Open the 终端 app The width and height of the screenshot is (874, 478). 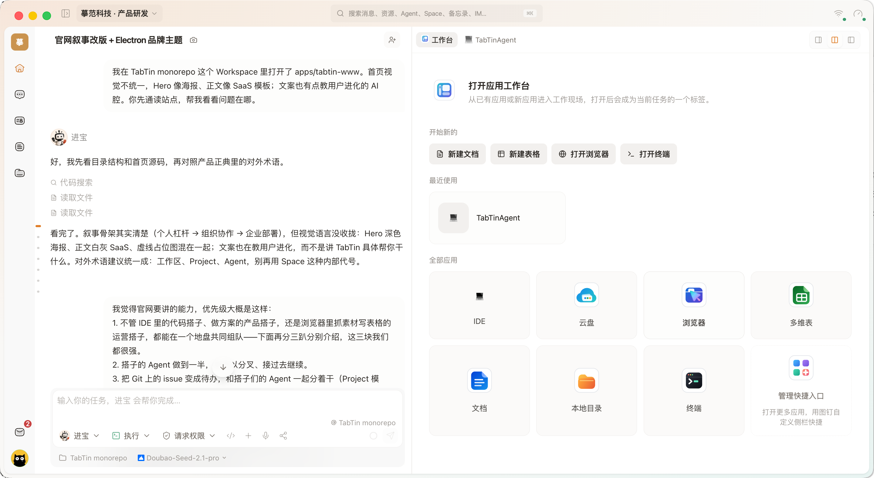coord(693,391)
